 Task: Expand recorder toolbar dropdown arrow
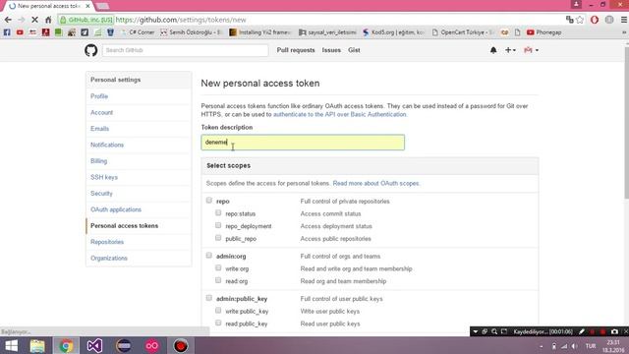(476, 331)
